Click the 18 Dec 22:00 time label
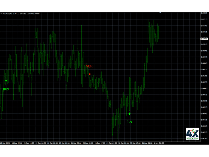 coord(17,143)
